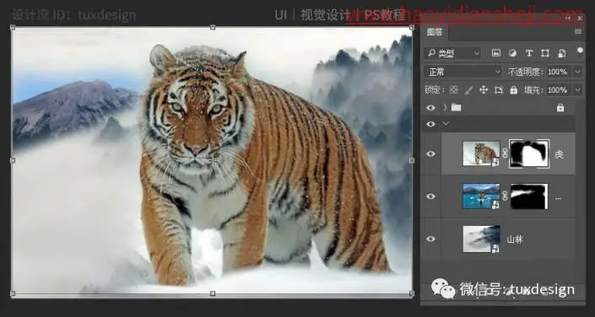
Task: Click the top-center transform handle on canvas
Action: pos(213,28)
